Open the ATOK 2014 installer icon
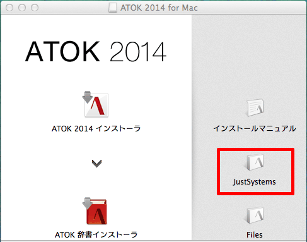This screenshot has width=307, height=242. [x=96, y=104]
